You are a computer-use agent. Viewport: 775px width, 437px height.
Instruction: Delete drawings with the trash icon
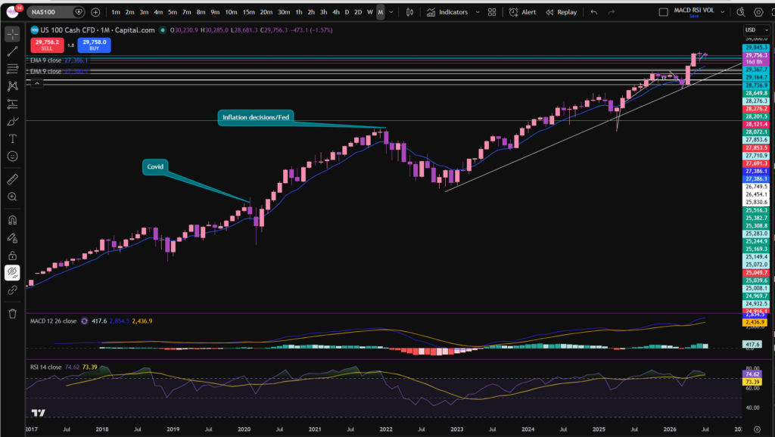12,314
